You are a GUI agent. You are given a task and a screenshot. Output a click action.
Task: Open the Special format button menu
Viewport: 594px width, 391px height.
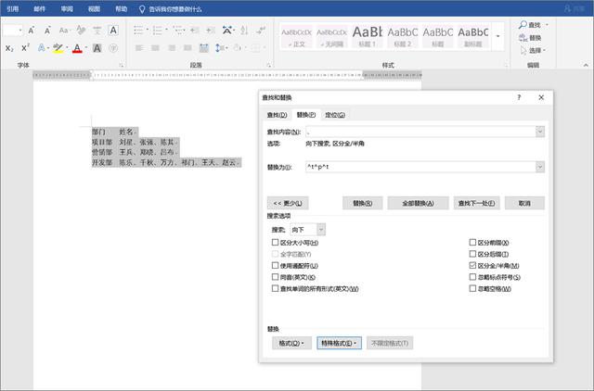(339, 343)
